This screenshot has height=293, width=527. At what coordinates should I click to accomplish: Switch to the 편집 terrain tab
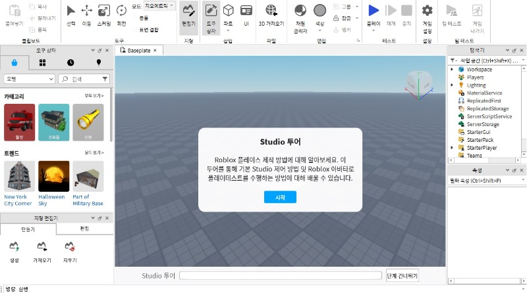[85, 229]
